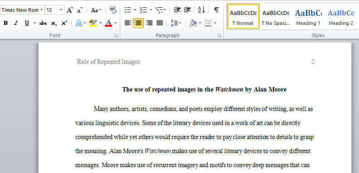The image size is (359, 173).
Task: Expand the numbering library dropdown arrow
Action: coord(151,10)
